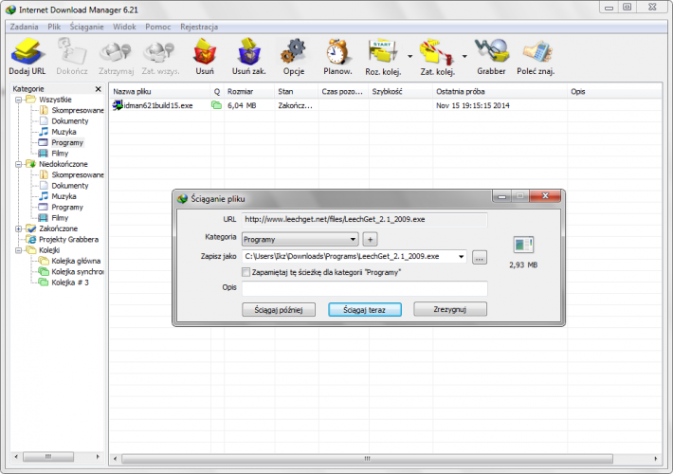Select Kolejka # 3 queue
Viewport: 673px width, 474px height.
(70, 283)
